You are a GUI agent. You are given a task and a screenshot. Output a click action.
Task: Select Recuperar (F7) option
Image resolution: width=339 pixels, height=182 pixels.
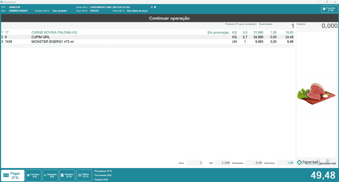[103, 171]
